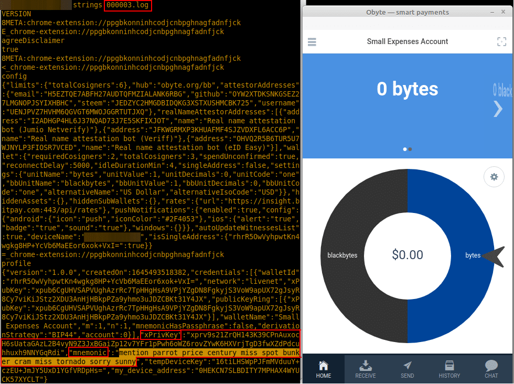514x384 pixels.
Task: Minimize the Obyte window
Action: [x=492, y=12]
